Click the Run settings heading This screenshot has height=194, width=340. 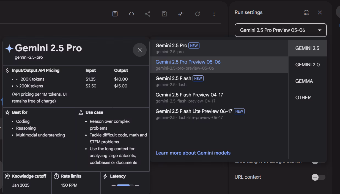(x=248, y=12)
